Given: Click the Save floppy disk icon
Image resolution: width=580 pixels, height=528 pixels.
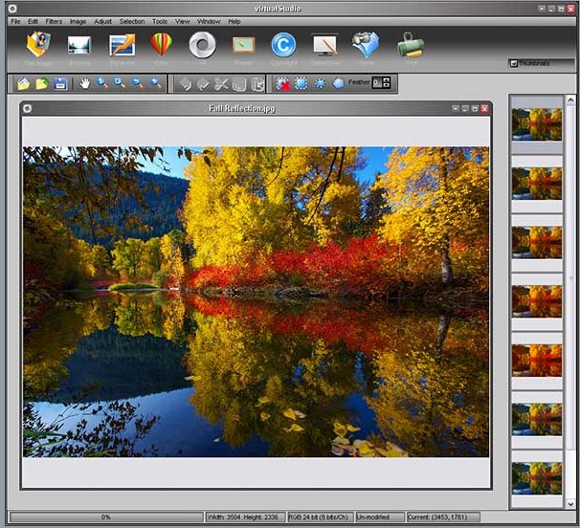Looking at the screenshot, I should [x=60, y=84].
